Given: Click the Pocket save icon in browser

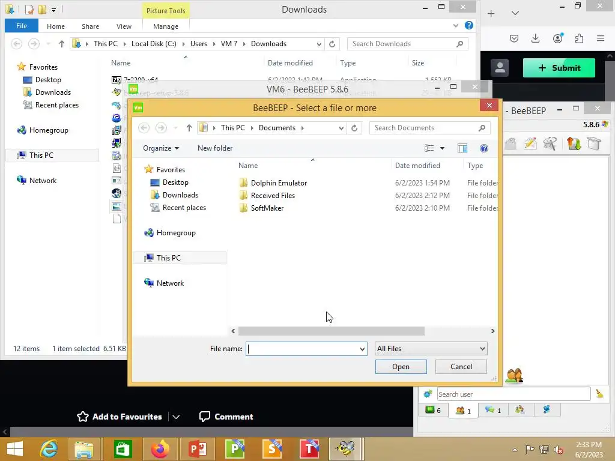Looking at the screenshot, I should tap(514, 38).
